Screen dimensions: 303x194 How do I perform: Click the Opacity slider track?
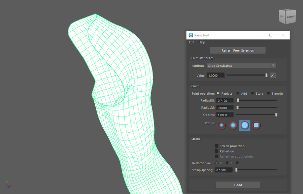(x=256, y=115)
